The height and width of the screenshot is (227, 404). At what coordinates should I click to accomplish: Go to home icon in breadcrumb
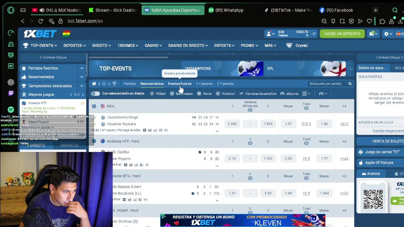click(x=94, y=84)
